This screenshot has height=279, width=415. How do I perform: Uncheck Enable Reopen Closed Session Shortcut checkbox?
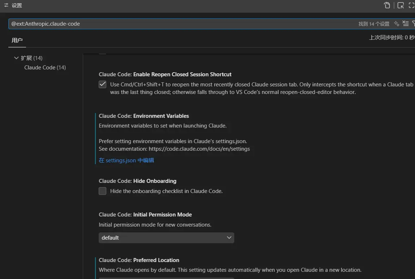click(x=102, y=85)
